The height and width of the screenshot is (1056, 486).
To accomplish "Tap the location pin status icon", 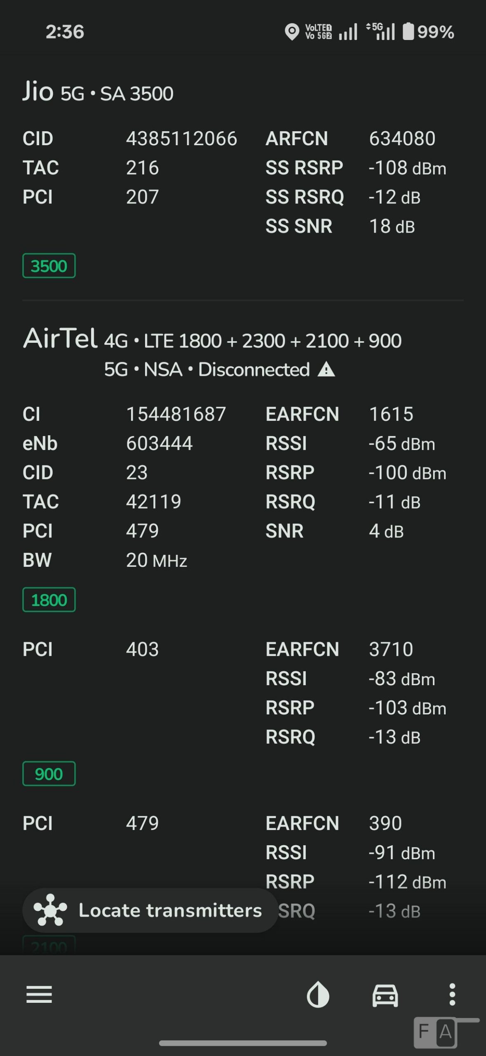I will (x=292, y=32).
